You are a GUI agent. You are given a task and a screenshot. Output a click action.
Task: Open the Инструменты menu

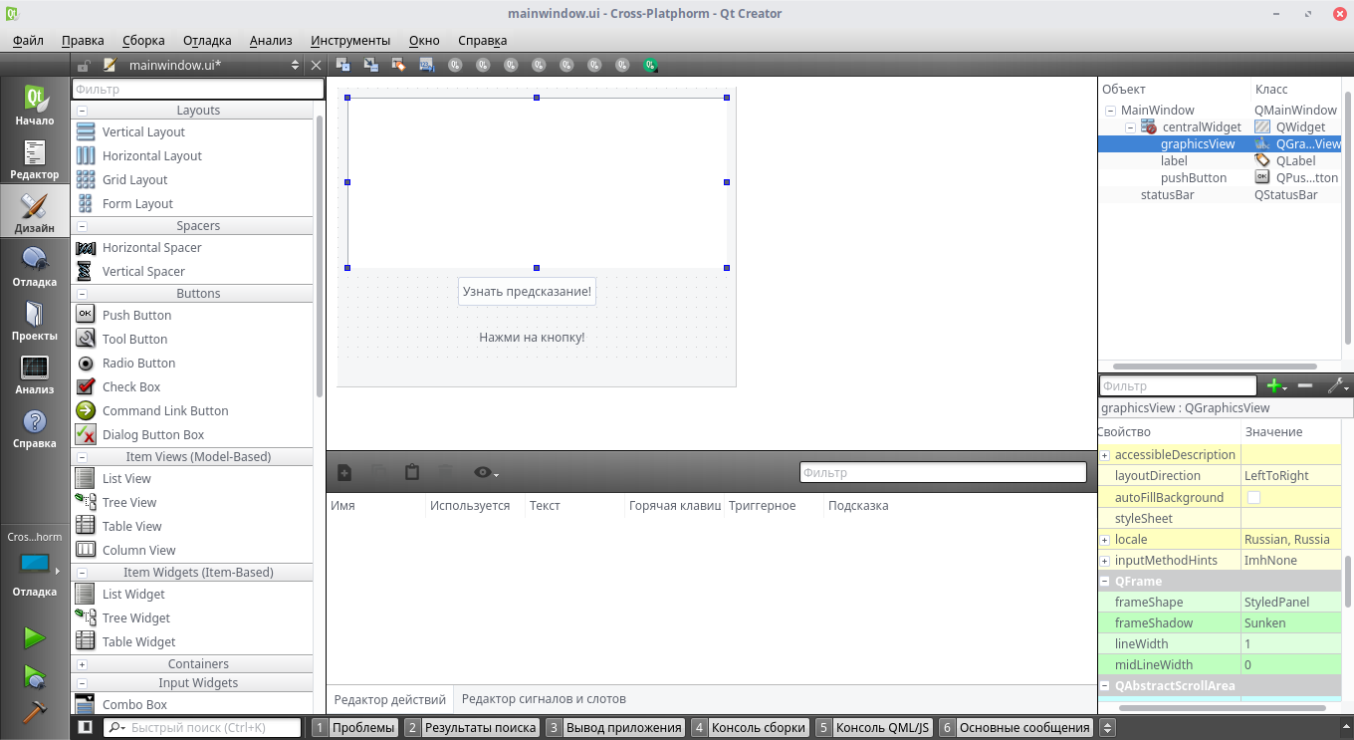pyautogui.click(x=350, y=41)
